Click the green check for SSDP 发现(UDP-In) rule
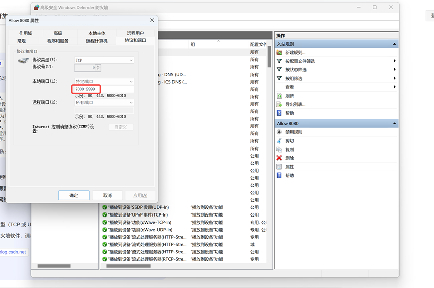434x288 pixels. [x=104, y=207]
